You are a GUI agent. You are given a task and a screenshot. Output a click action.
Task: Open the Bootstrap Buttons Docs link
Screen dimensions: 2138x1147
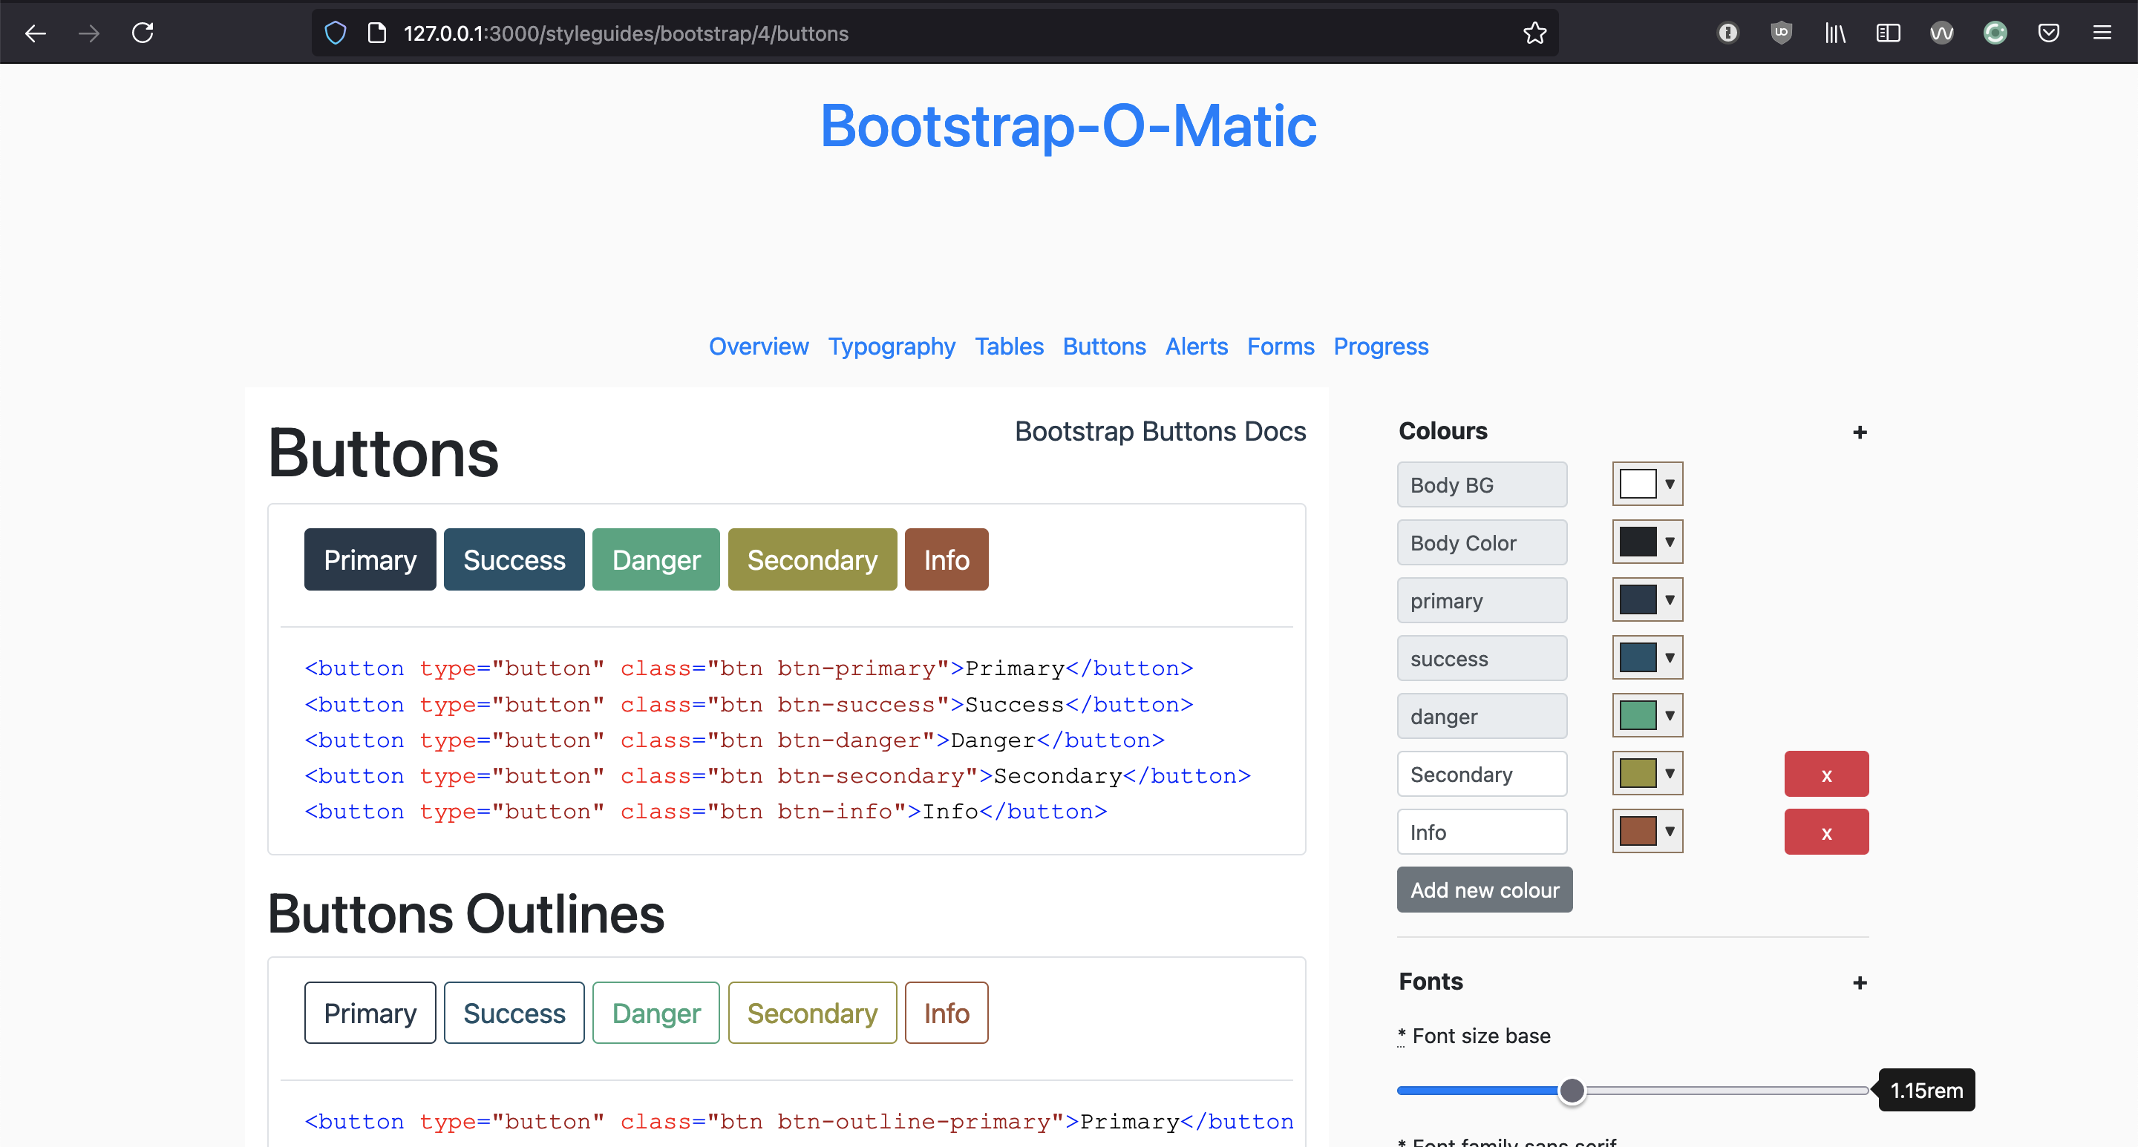[x=1160, y=431]
